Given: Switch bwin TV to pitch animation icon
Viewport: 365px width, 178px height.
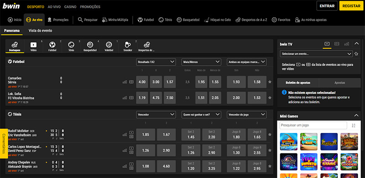Looking at the screenshot, I should tap(337, 44).
